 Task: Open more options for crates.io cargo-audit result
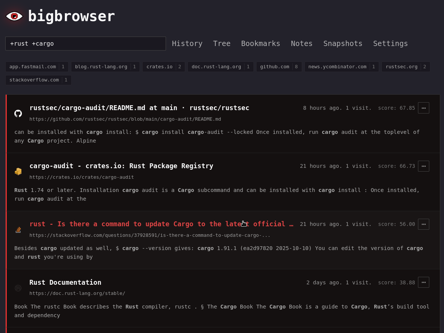423,166
